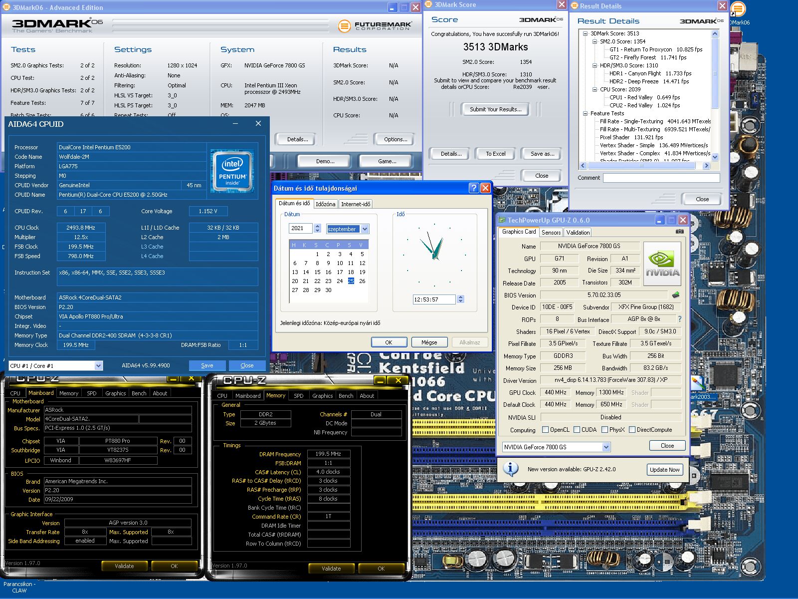
Task: Click the time field showing 12:53:57
Action: coord(434,299)
